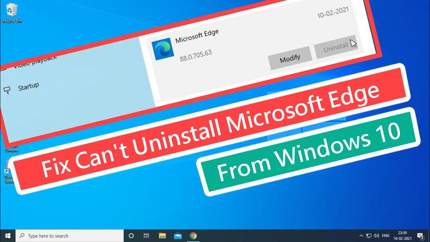430x242 pixels.
Task: Click the install date 10-02-2021 in app entry
Action: pyautogui.click(x=333, y=12)
